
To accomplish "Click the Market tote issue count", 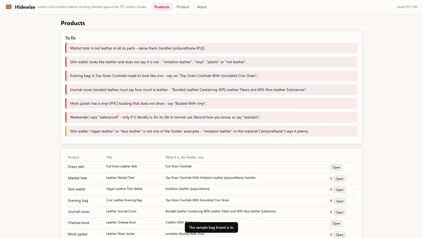I will tap(331, 178).
